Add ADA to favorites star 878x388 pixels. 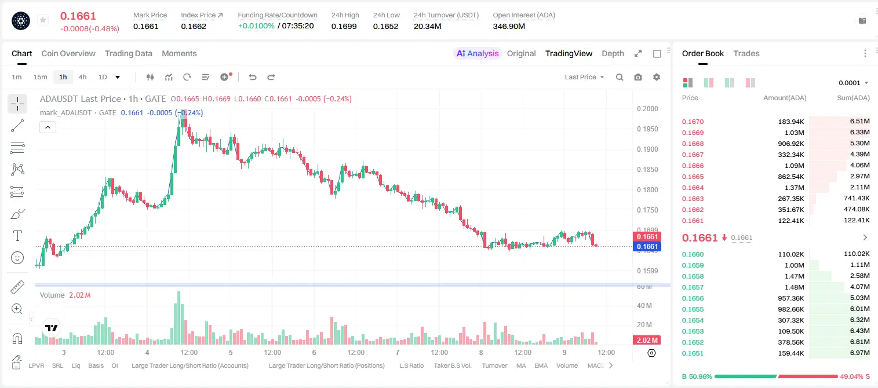[43, 20]
